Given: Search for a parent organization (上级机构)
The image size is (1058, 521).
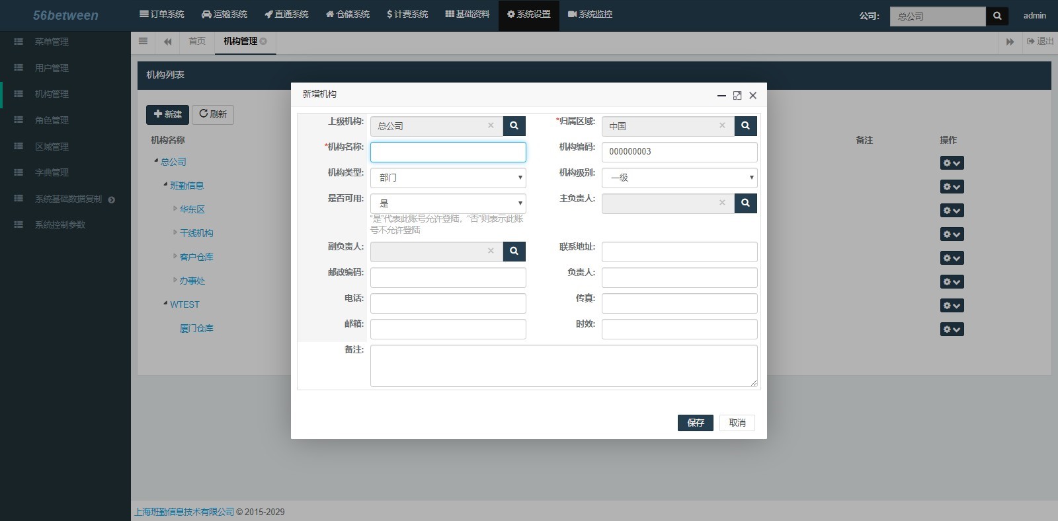Looking at the screenshot, I should 514,125.
